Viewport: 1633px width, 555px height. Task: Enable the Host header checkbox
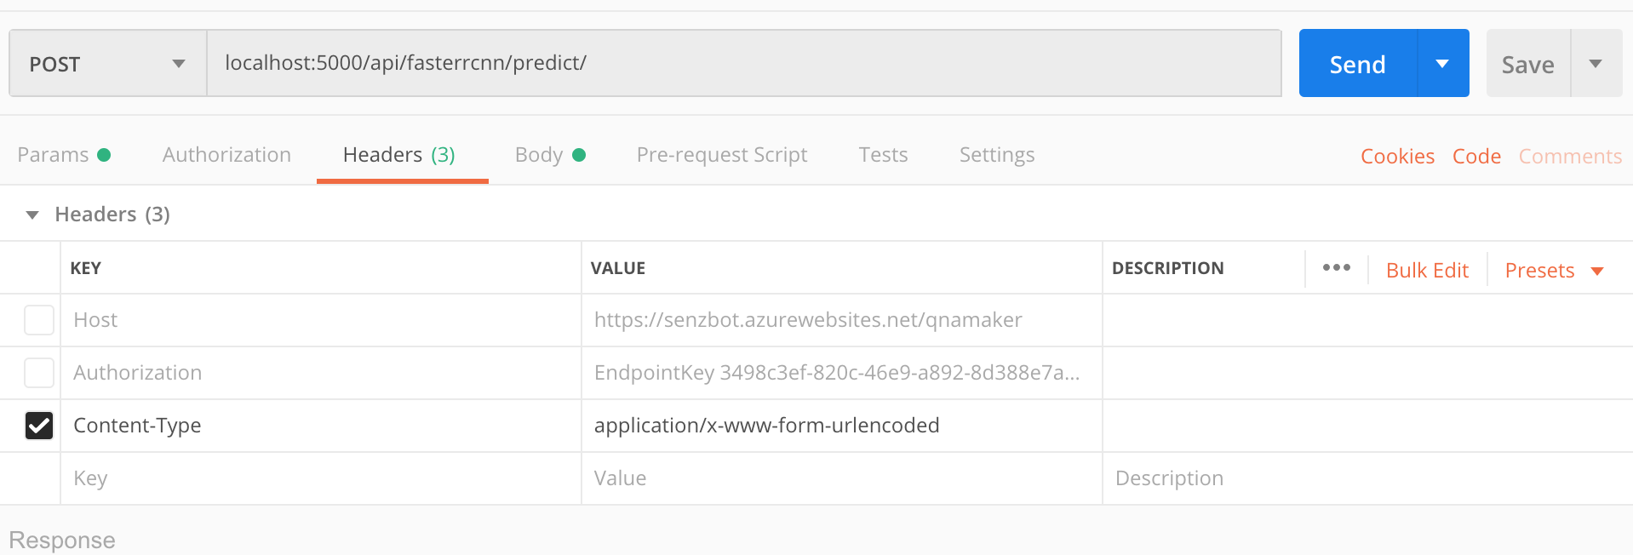(39, 320)
